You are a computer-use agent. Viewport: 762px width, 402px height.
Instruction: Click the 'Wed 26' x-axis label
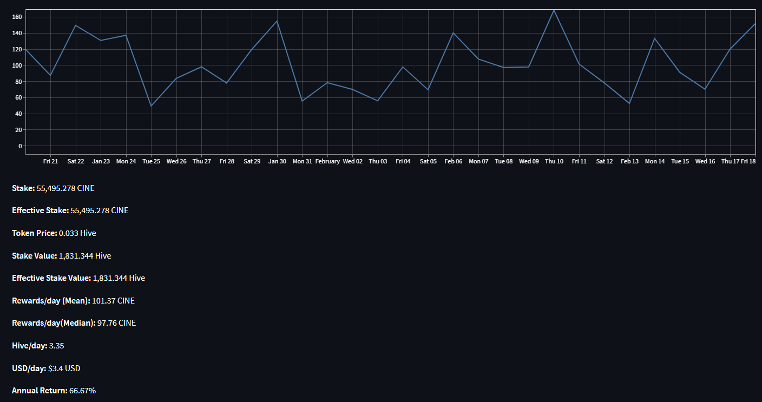pos(176,161)
